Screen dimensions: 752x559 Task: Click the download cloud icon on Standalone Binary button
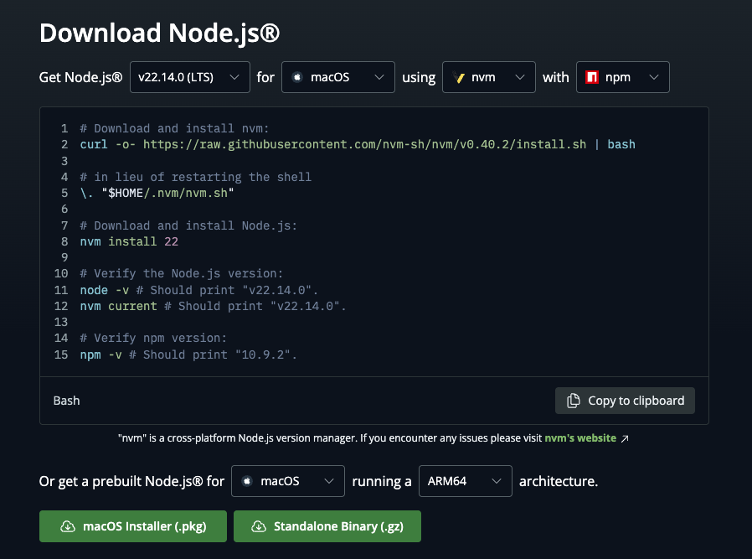pyautogui.click(x=259, y=526)
